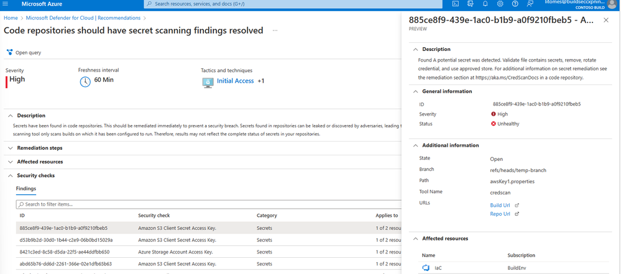Focus the Search to filter items field
621x274 pixels.
point(208,204)
